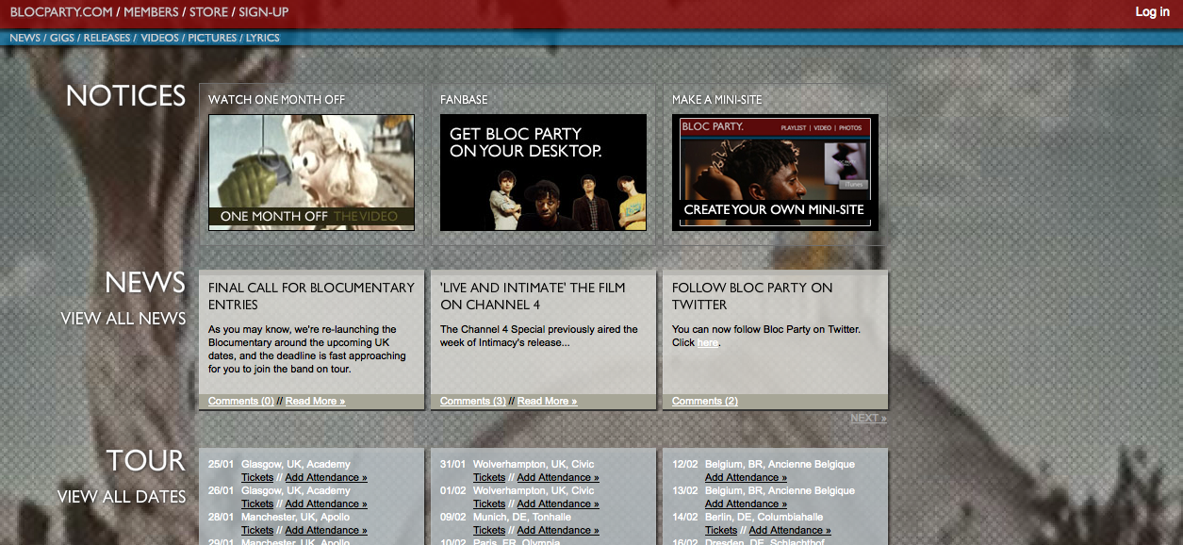Click Tickets for 25/01 Glasgow gig

257,477
